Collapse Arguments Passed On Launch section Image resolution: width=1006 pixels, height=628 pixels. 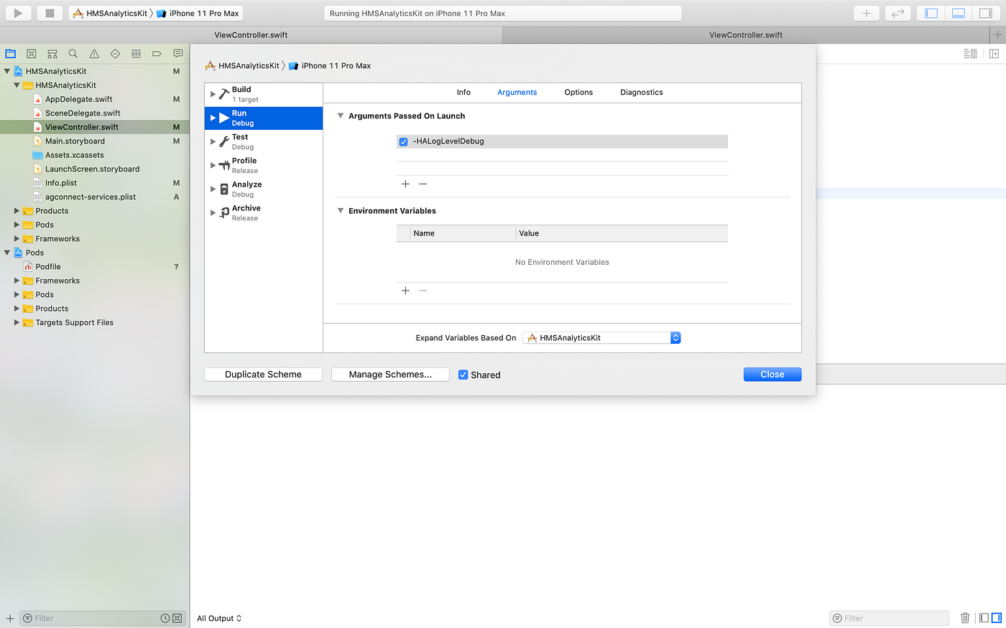coord(341,116)
